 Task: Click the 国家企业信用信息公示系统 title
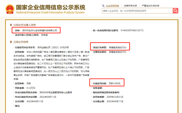pos(51,7)
